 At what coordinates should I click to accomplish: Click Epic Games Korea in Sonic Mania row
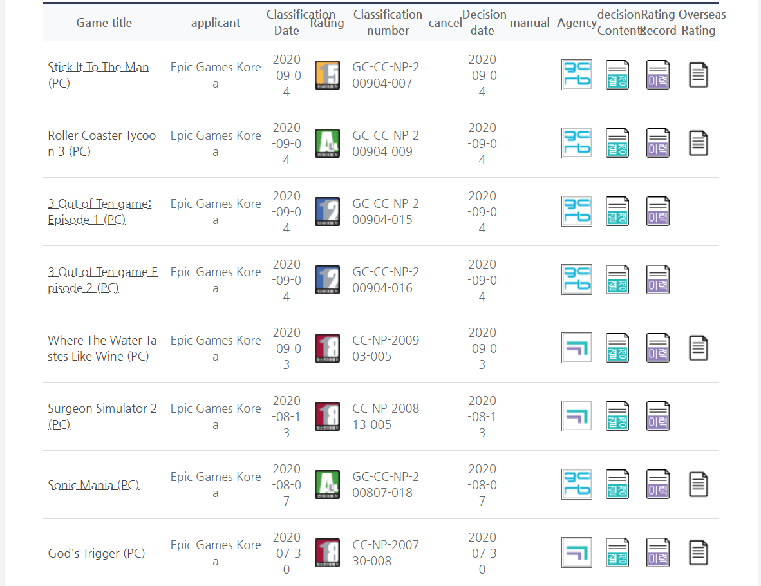[216, 485]
